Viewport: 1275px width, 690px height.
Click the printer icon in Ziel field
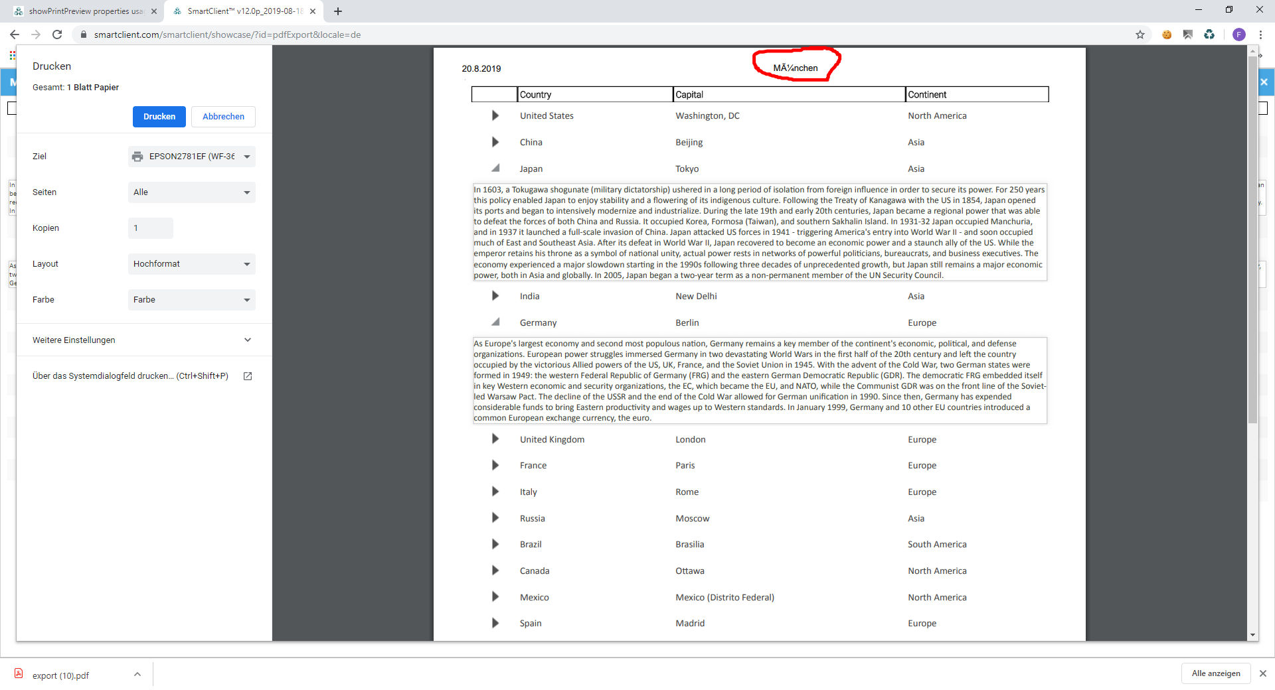click(137, 157)
